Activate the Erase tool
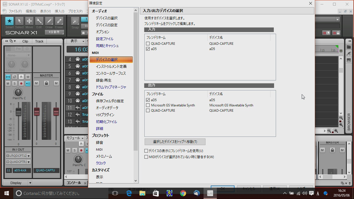 click(59, 21)
